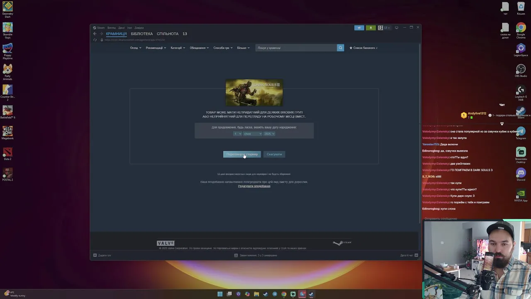The height and width of the screenshot is (299, 531).
Task: Expand the Обладнання dropdown
Action: [x=200, y=48]
